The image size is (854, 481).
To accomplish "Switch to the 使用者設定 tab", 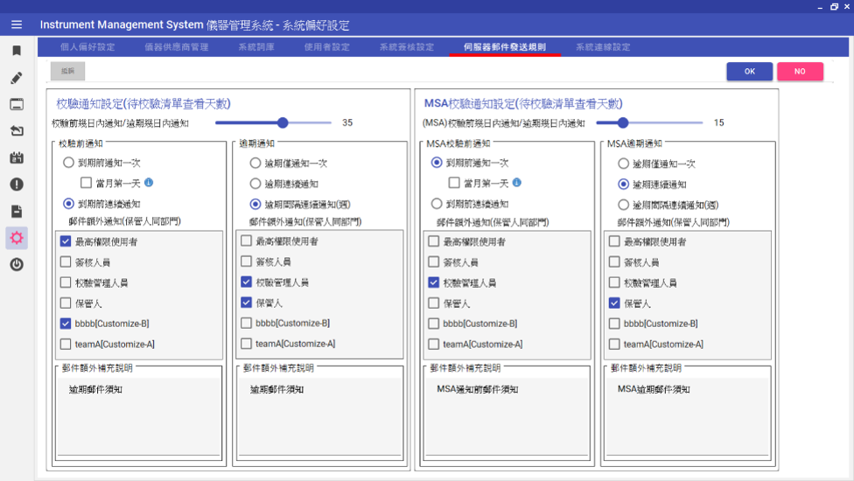I will [326, 47].
